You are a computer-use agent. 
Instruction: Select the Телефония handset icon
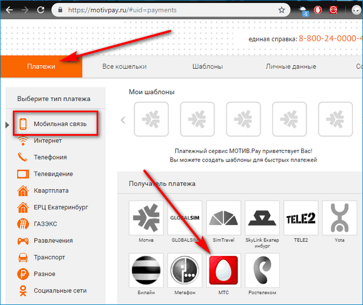pyautogui.click(x=23, y=157)
